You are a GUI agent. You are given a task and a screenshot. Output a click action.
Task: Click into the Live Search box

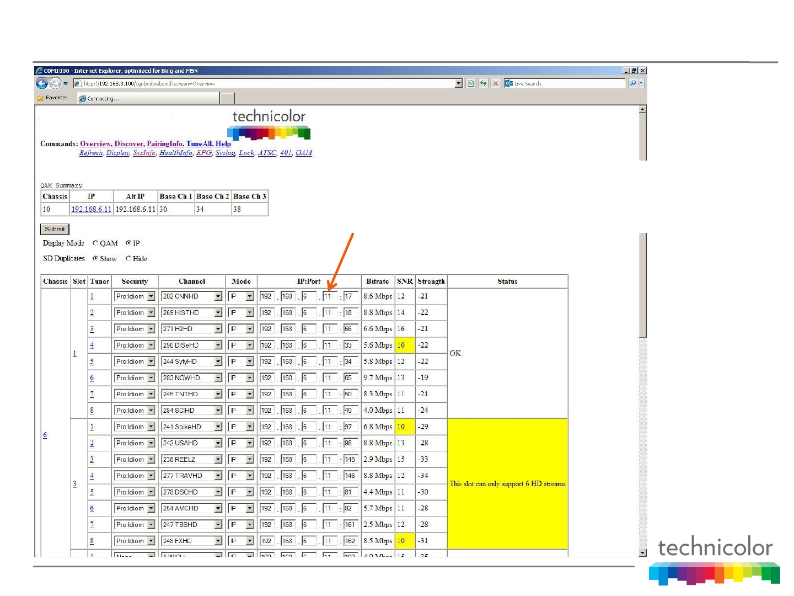(570, 84)
